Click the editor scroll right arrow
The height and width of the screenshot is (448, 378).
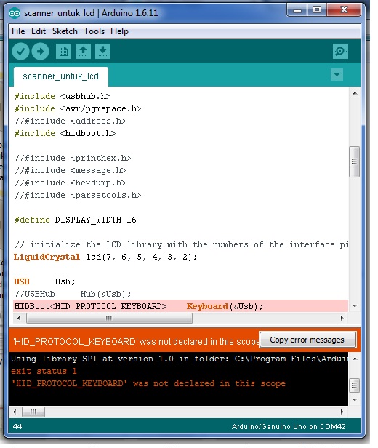(x=342, y=318)
